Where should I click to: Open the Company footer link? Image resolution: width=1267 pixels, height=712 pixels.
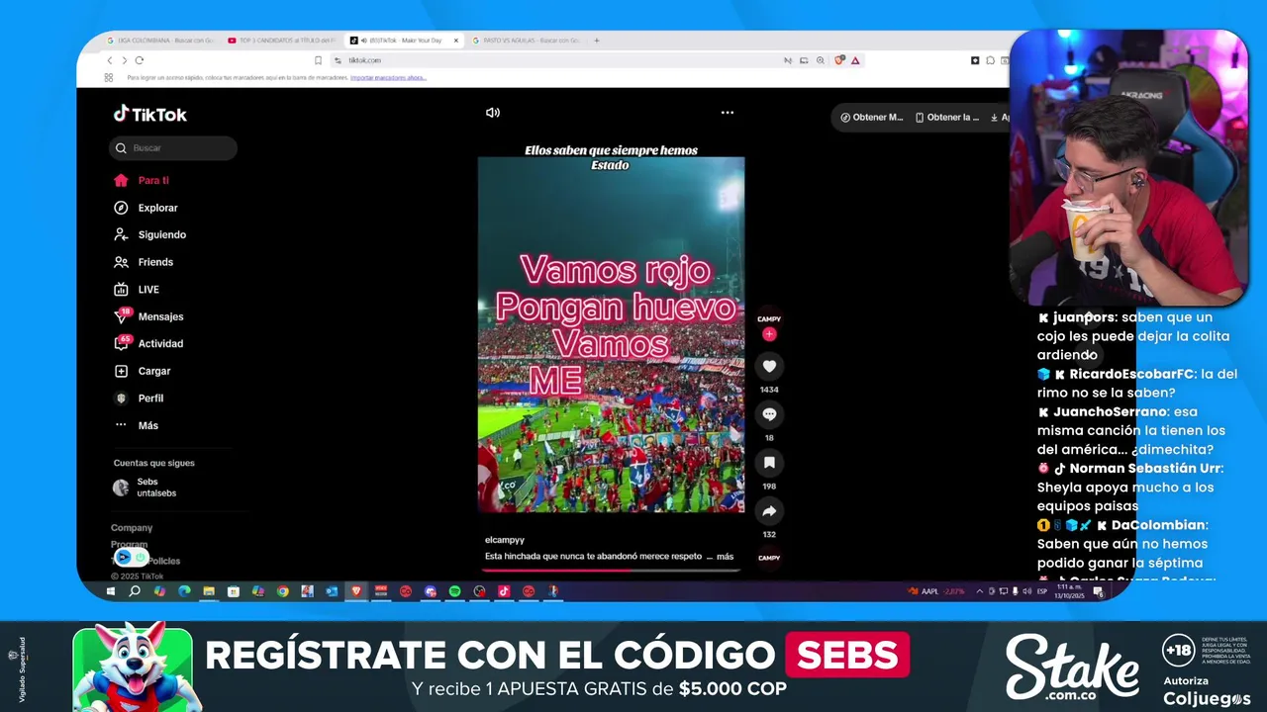[132, 528]
